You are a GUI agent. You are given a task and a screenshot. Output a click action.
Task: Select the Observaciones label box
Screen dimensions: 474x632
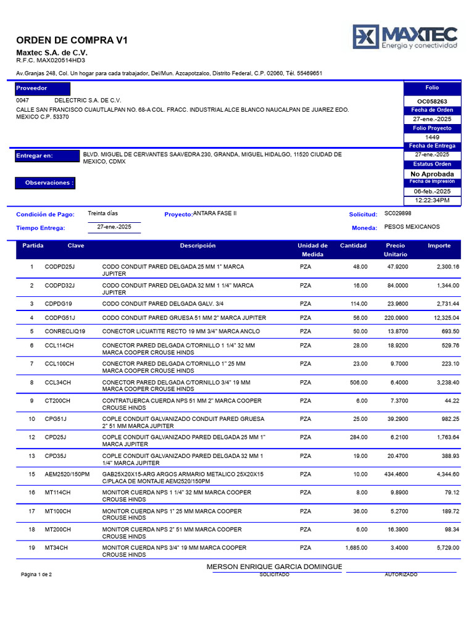coord(45,183)
